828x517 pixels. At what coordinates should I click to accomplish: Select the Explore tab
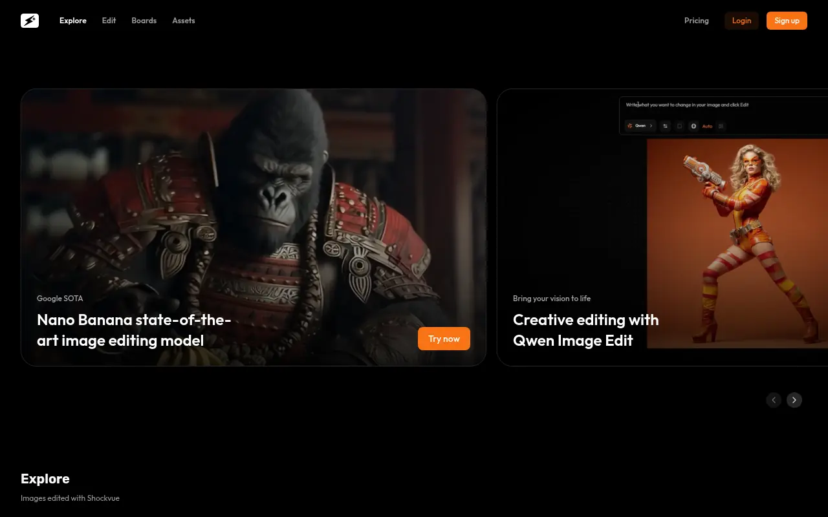pos(72,20)
